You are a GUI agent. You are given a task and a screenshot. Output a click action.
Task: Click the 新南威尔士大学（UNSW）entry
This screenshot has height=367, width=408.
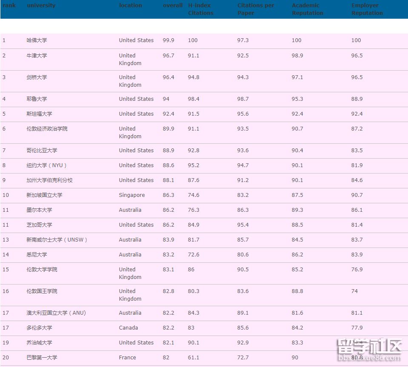(57, 240)
